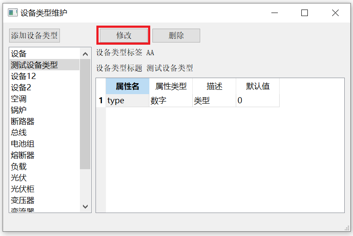Select the type cell in row 1
This screenshot has width=353, height=236.
127,100
